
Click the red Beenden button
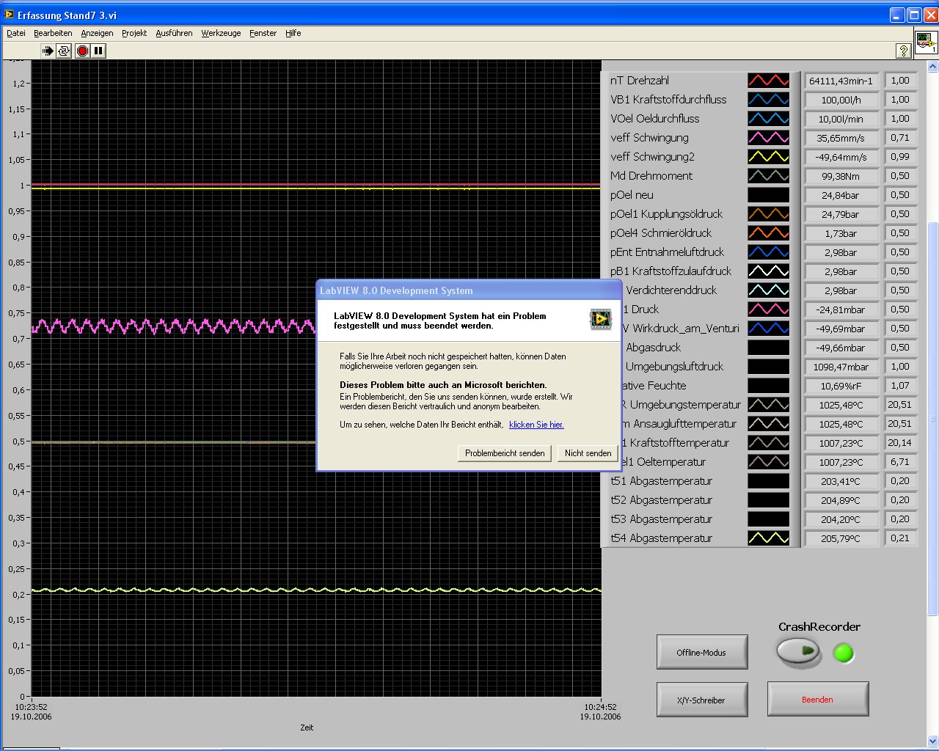pyautogui.click(x=818, y=699)
